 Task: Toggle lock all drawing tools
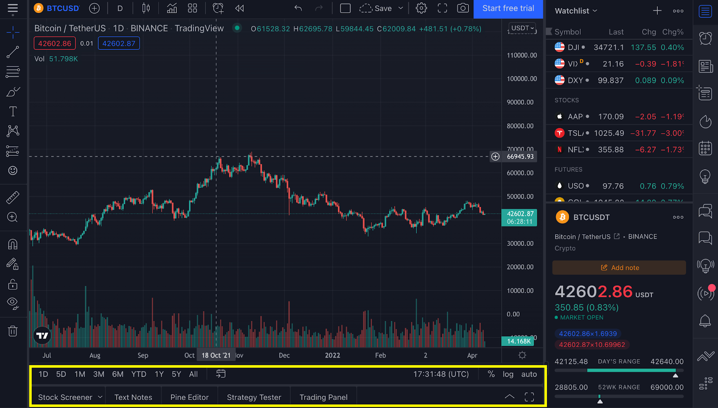[x=13, y=284]
